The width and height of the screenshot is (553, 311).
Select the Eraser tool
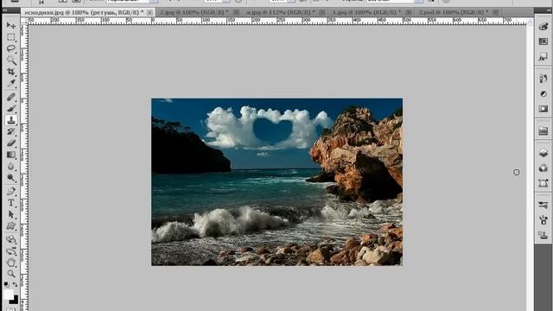coord(11,143)
